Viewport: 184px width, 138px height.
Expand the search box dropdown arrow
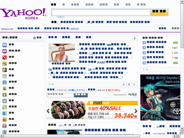tap(60, 17)
